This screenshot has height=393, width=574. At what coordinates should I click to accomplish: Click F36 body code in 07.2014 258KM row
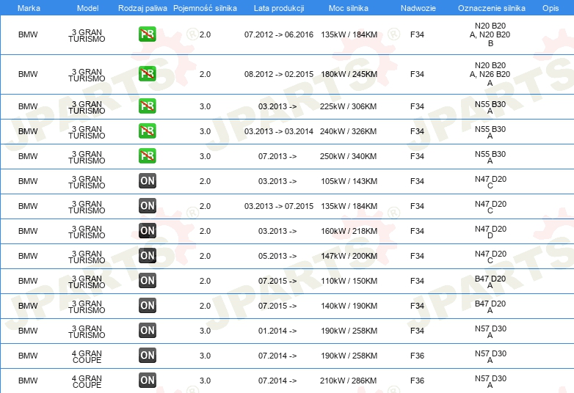[417, 356]
